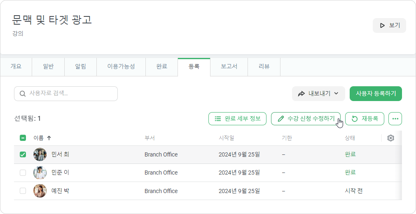Click the play icon on 보기 button

click(382, 25)
